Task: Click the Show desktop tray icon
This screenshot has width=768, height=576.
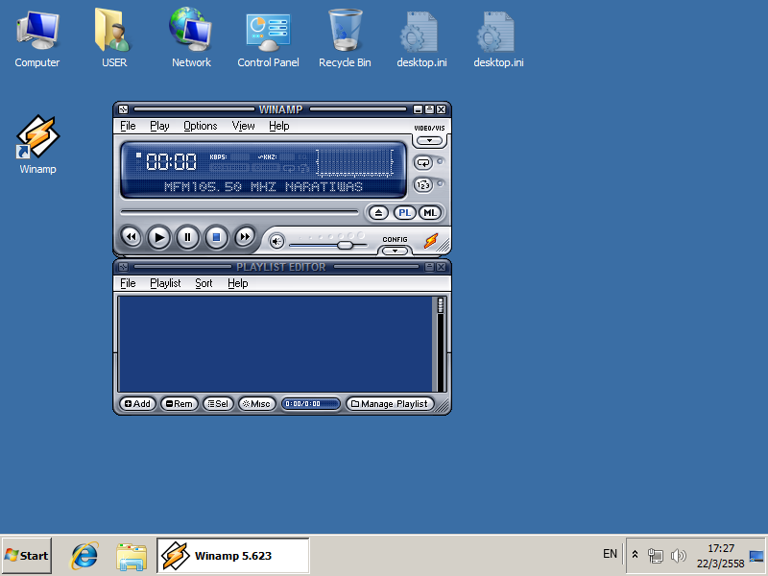Action: (756, 556)
